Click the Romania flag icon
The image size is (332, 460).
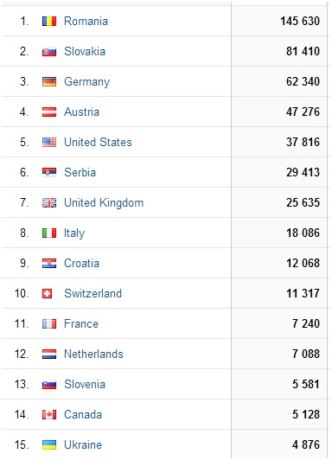click(49, 21)
